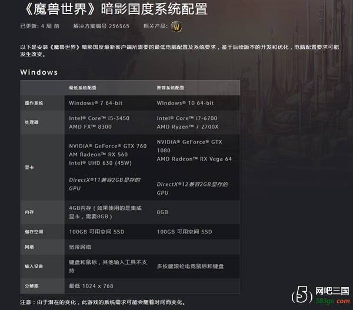Click the 'AMD Ryzen™ 7 2700X' text
The height and width of the screenshot is (310, 353).
(x=188, y=126)
